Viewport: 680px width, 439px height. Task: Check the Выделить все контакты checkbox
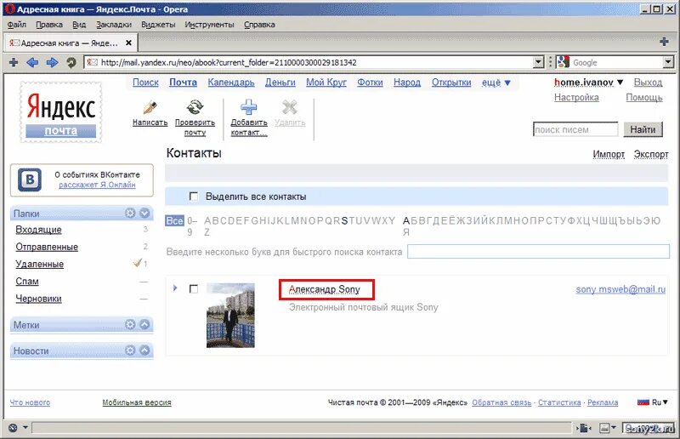[194, 197]
